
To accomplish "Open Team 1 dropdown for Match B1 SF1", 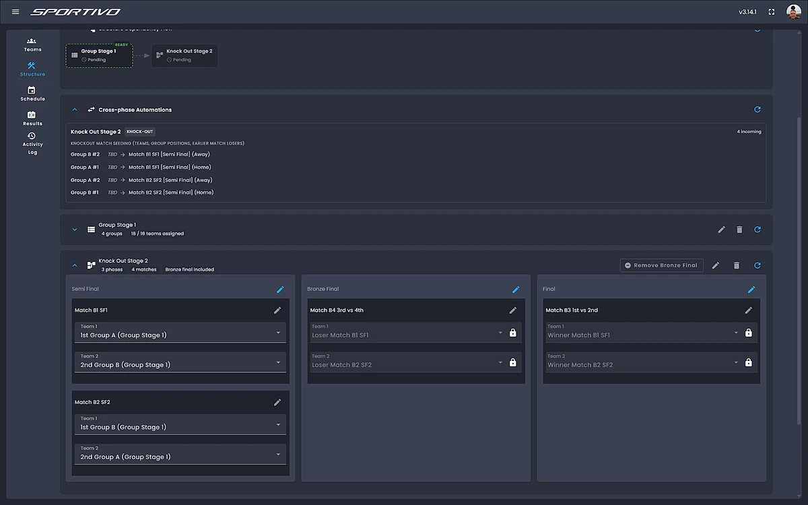I will click(180, 332).
